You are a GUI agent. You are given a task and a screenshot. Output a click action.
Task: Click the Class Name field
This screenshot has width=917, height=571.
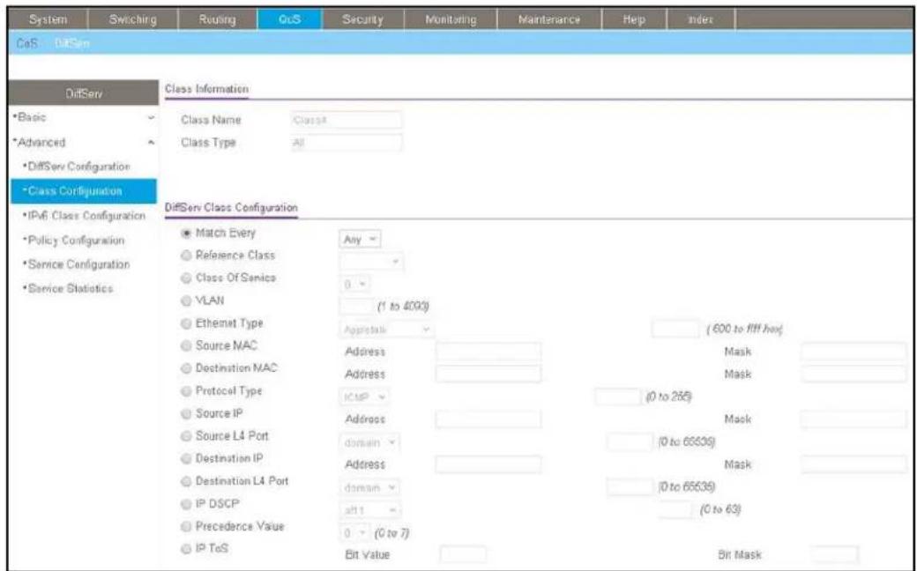[x=347, y=120]
